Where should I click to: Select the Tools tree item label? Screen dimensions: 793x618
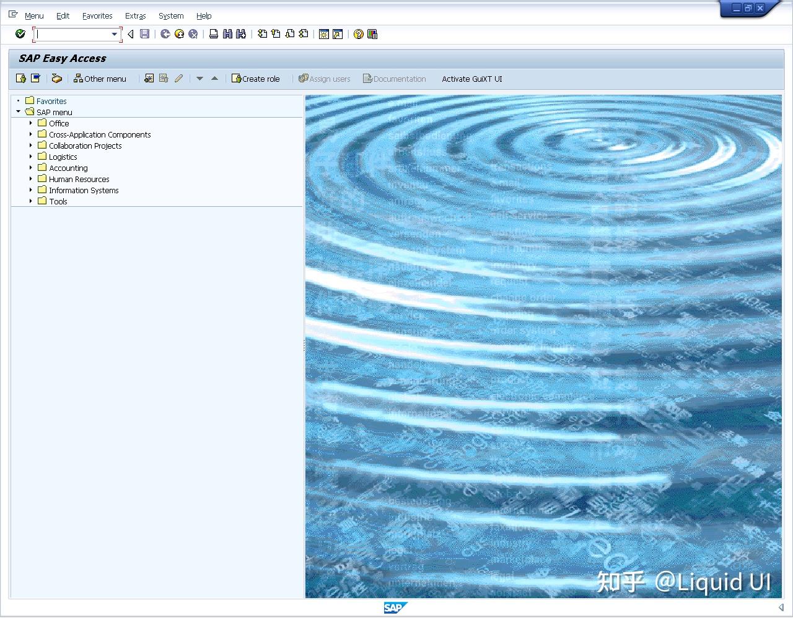coord(58,201)
